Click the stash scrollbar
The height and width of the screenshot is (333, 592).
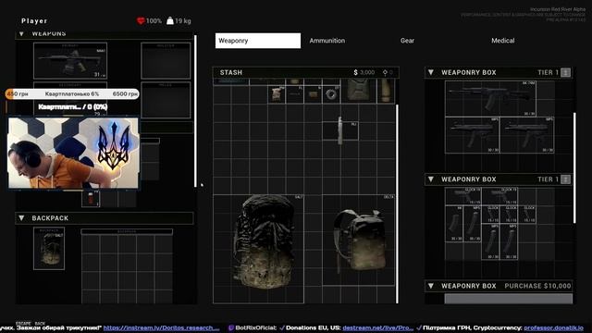397,203
